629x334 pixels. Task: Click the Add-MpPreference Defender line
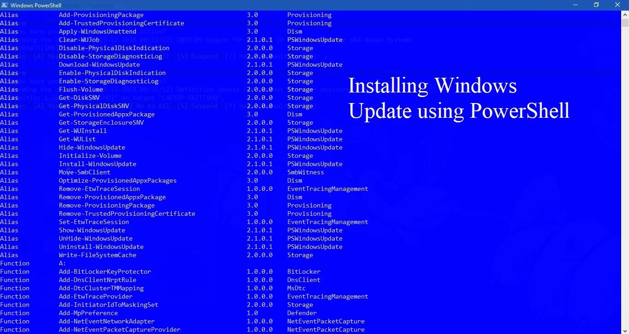click(x=89, y=313)
